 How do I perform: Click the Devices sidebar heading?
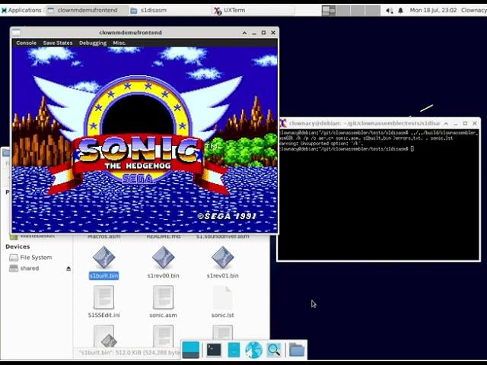pyautogui.click(x=18, y=246)
